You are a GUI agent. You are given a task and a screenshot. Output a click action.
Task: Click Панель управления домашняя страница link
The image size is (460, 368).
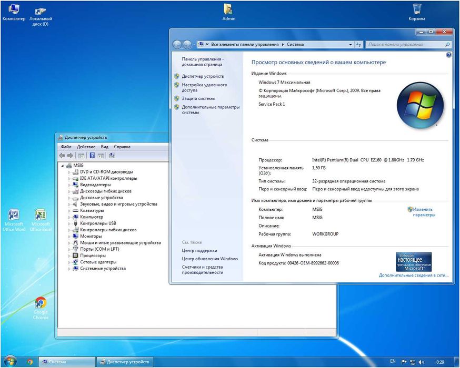click(203, 62)
